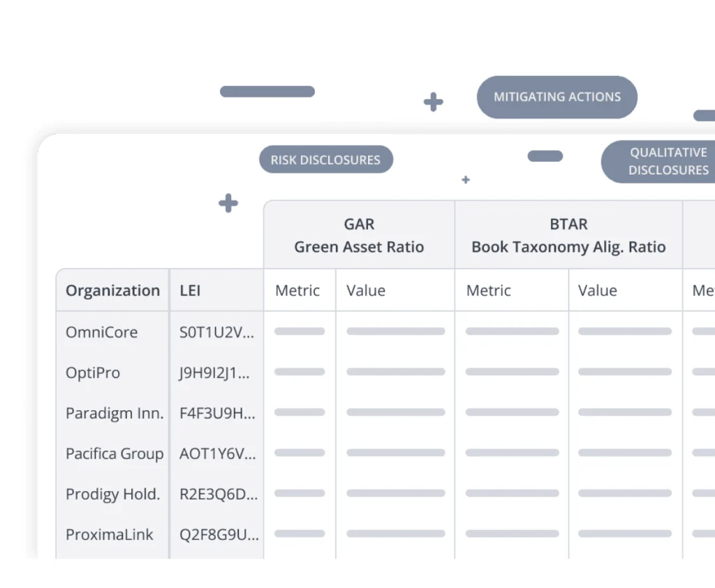Click the large plus icon beside Mitigating Actions
This screenshot has width=715, height=588.
(x=433, y=102)
